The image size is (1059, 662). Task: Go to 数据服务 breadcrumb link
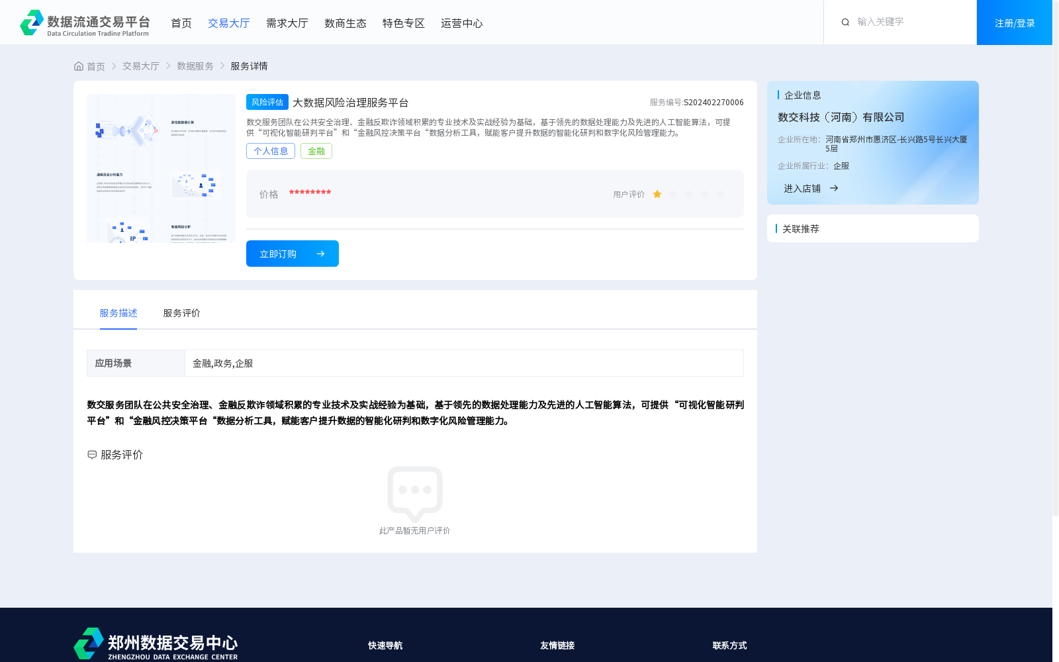195,66
